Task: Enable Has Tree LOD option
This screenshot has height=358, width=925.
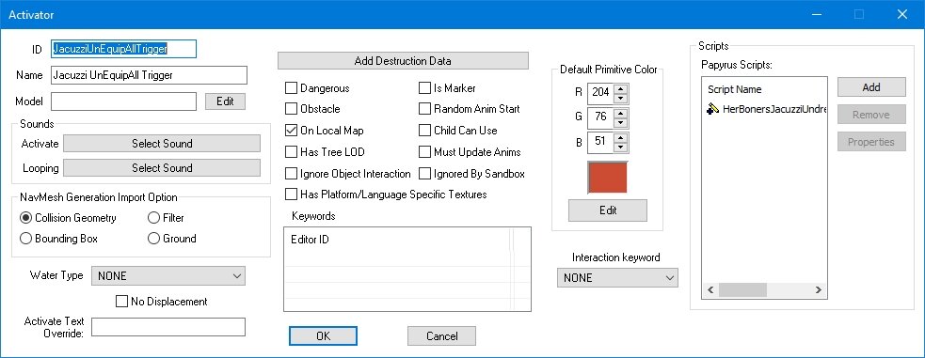Action: [x=291, y=152]
